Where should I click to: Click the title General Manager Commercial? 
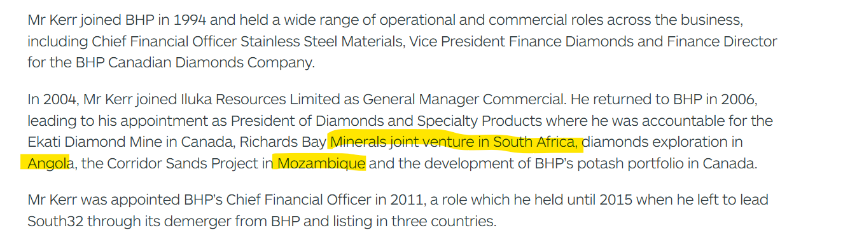[464, 100]
